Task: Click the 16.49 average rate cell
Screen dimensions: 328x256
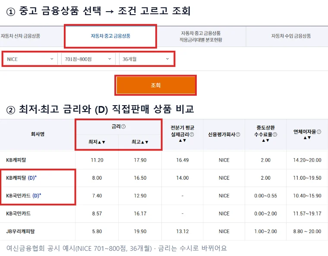Action: [x=183, y=160]
